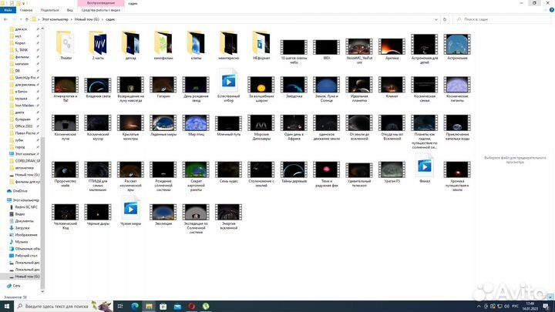
Task: Click the «Естественный отбор» video file icon
Action: 229,81
